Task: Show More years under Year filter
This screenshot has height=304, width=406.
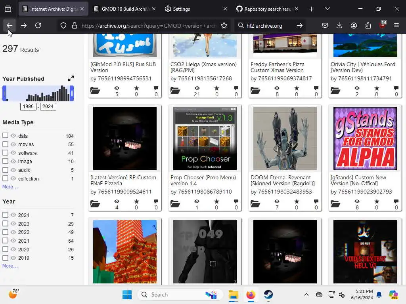Action: point(10,266)
